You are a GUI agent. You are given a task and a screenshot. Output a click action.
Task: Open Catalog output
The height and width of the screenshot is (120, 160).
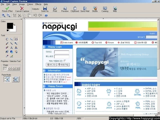point(105,9)
